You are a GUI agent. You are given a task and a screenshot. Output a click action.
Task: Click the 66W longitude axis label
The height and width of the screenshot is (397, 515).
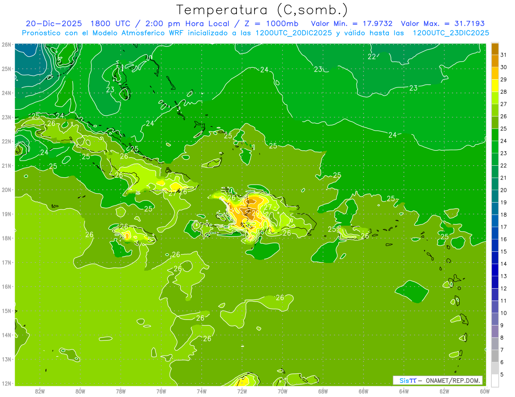tap(364, 391)
